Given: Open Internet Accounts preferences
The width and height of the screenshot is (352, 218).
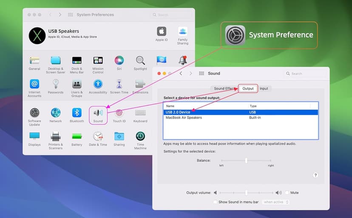Looking at the screenshot, I should click(x=34, y=84).
